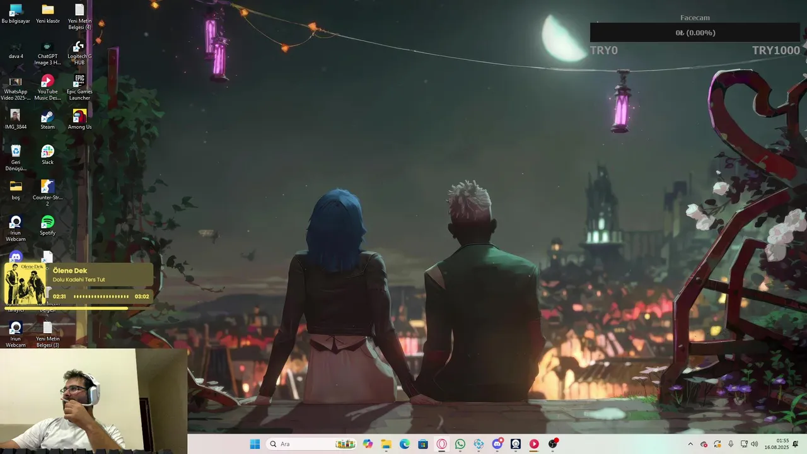Launch the Counter-Strike 2 shortcut
The height and width of the screenshot is (454, 807).
click(48, 193)
